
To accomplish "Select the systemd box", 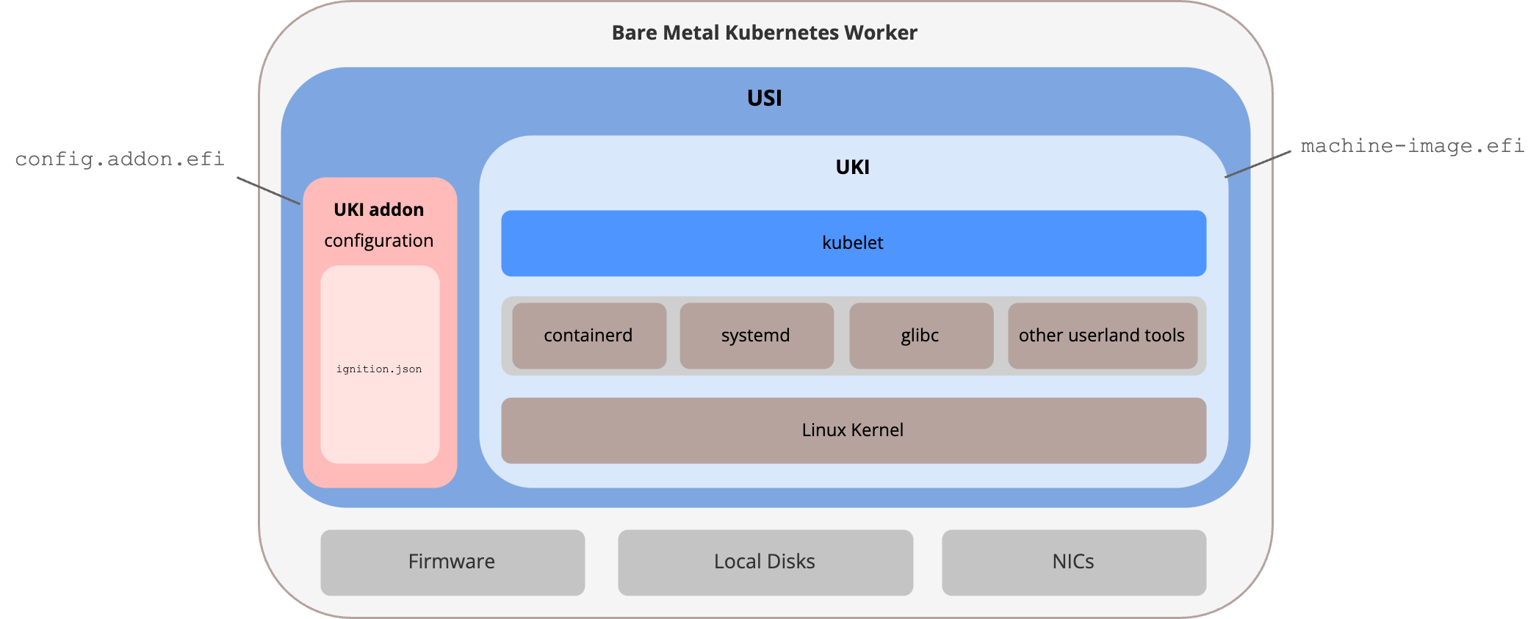I will [x=757, y=336].
